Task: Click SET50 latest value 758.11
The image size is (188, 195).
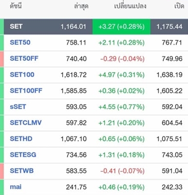Action: (76, 43)
